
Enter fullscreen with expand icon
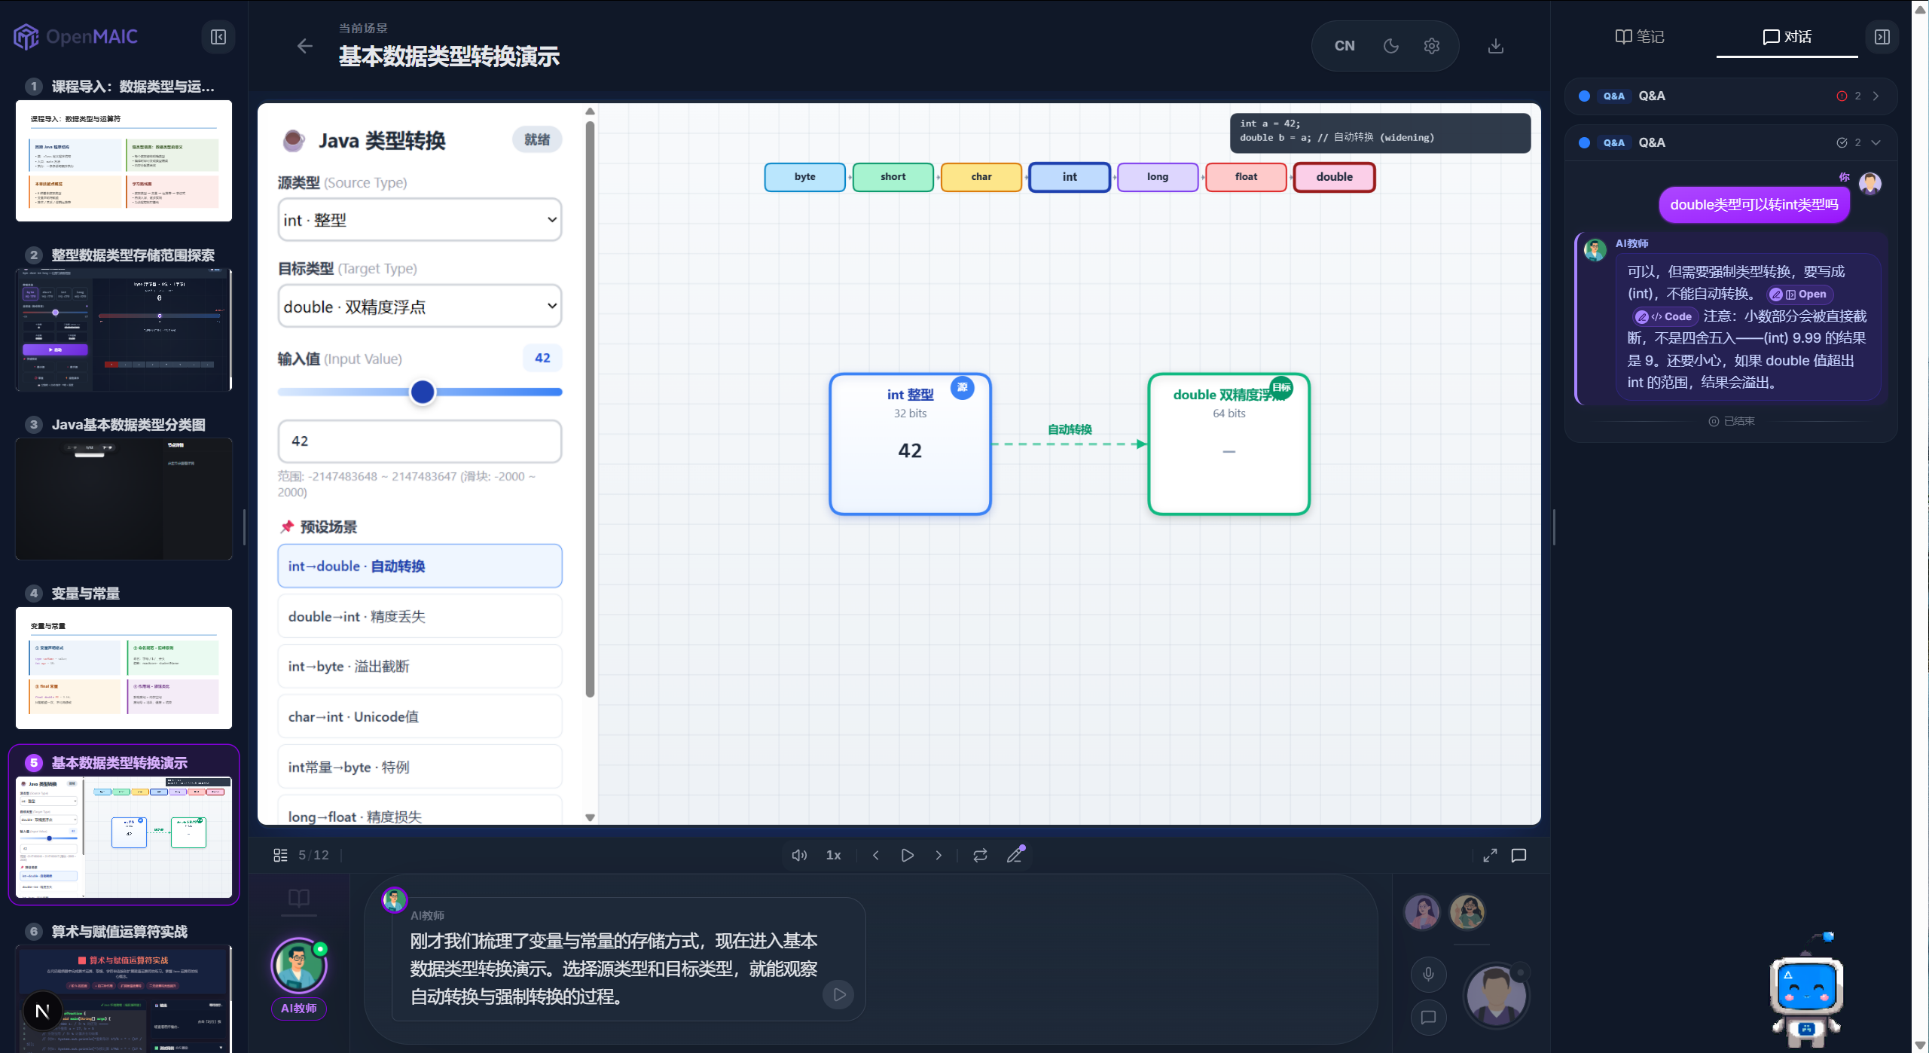tap(1490, 855)
